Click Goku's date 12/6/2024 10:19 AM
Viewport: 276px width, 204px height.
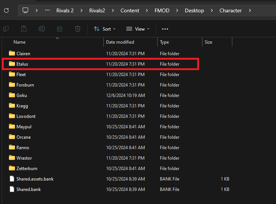pyautogui.click(x=125, y=95)
